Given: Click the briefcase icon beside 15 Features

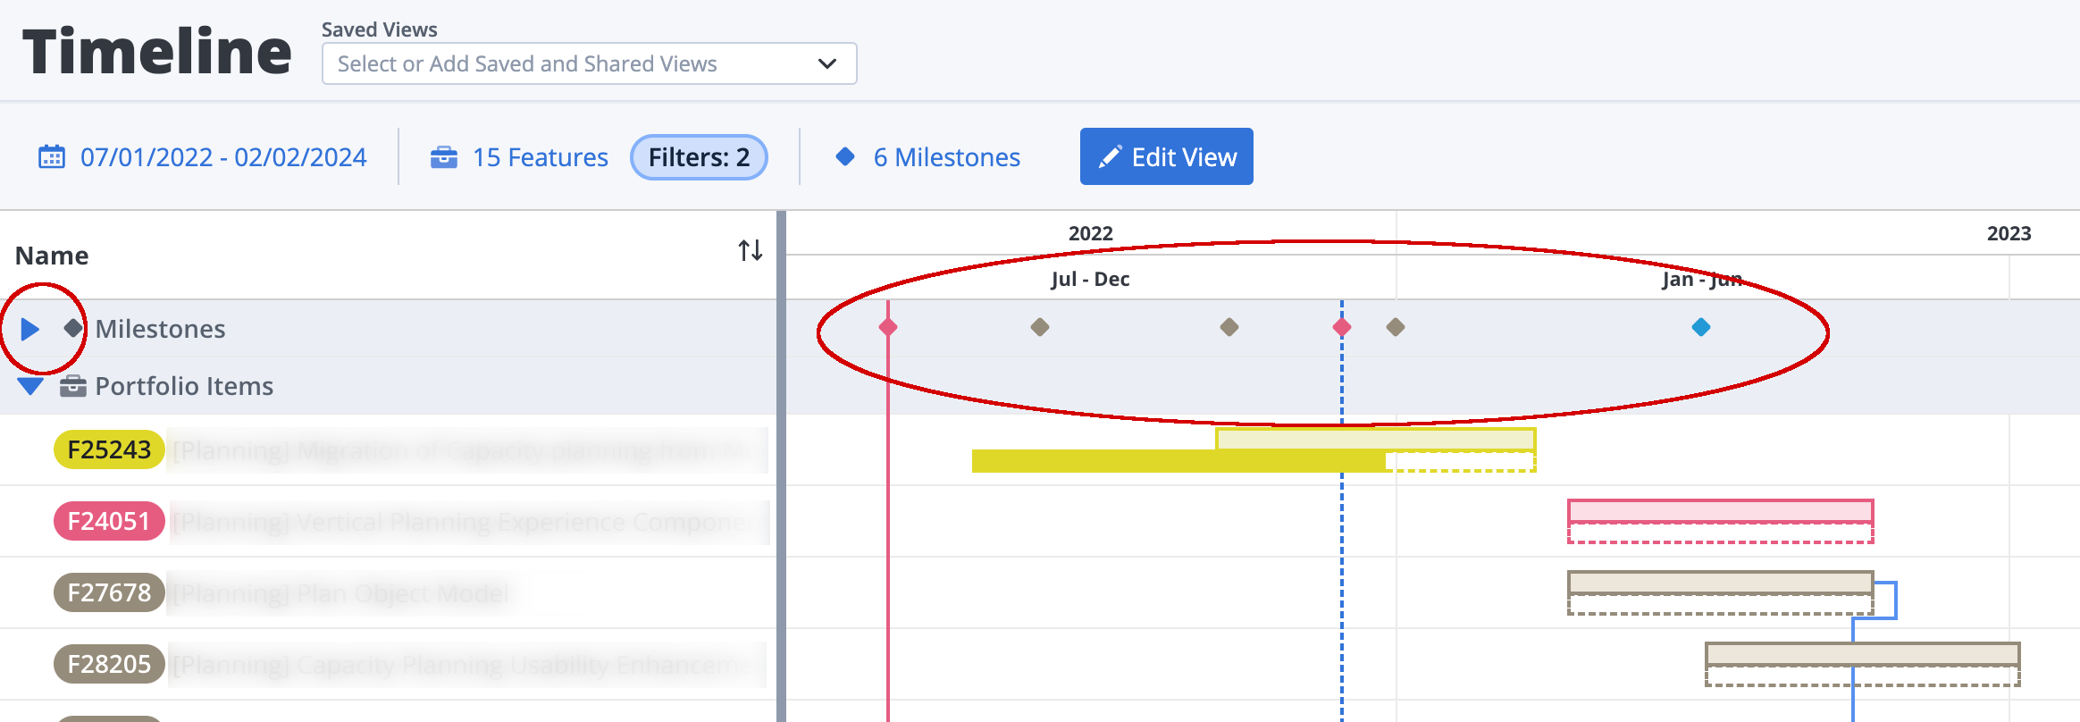Looking at the screenshot, I should point(444,156).
